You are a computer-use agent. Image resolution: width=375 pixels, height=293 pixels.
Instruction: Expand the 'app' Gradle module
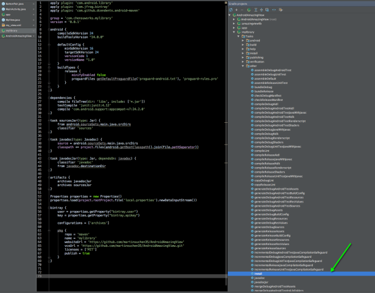[234, 27]
